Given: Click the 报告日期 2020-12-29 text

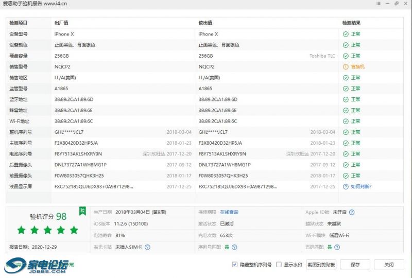Looking at the screenshot, I should click(x=33, y=247).
